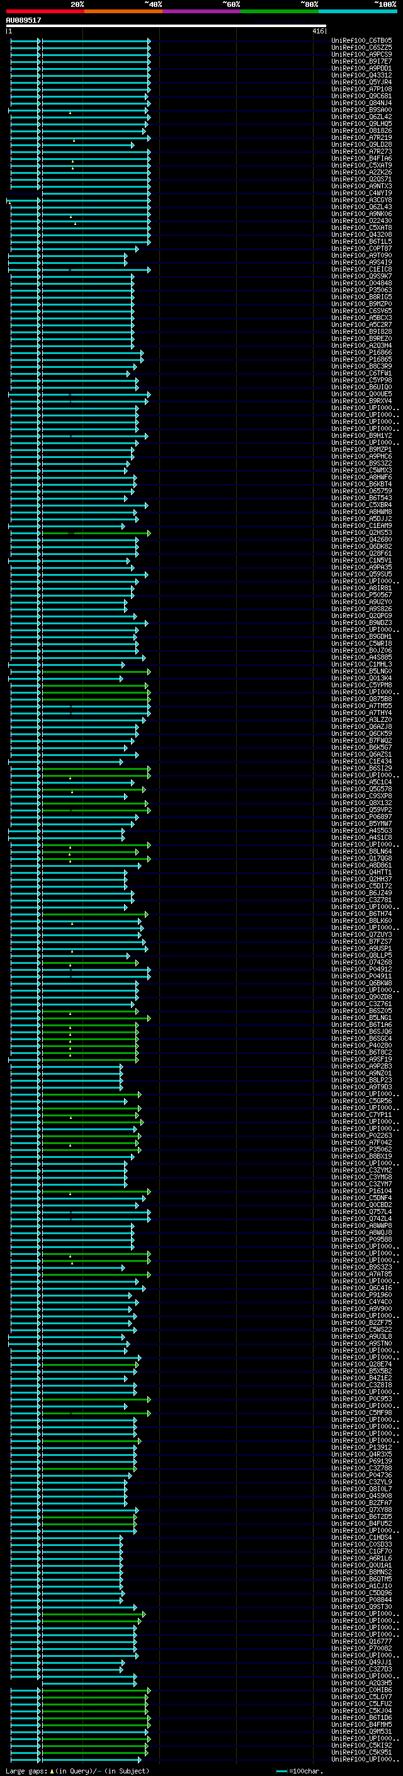Click the cyan ~100% identity color bar
The width and height of the screenshot is (403, 1776).
tap(358, 11)
